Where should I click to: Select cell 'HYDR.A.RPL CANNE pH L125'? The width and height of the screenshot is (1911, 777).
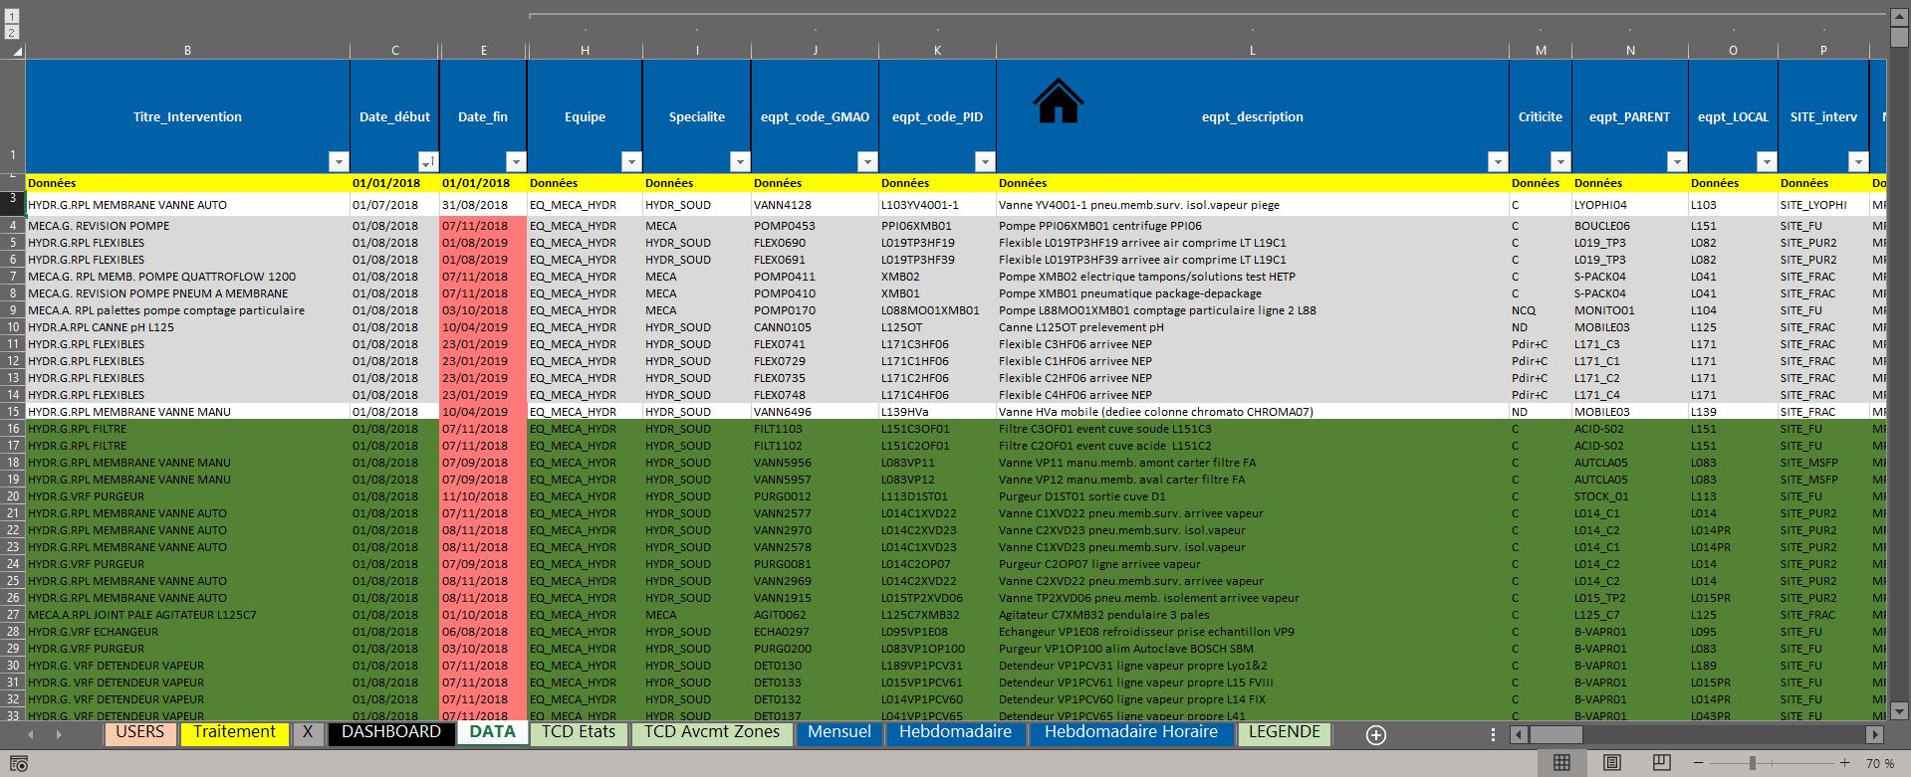187,327
